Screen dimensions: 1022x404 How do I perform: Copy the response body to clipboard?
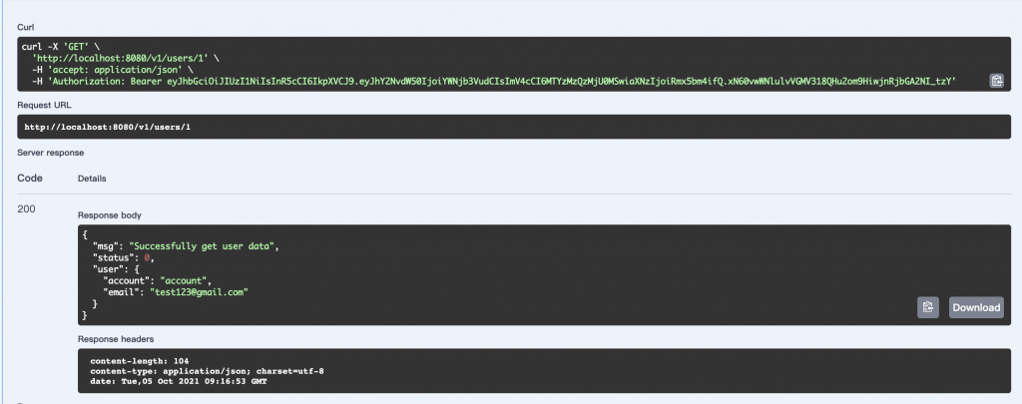(928, 307)
